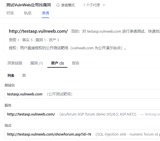This screenshot has height=141, width=160.
Task: Click the 授权 authorization line
Action: [67, 48]
